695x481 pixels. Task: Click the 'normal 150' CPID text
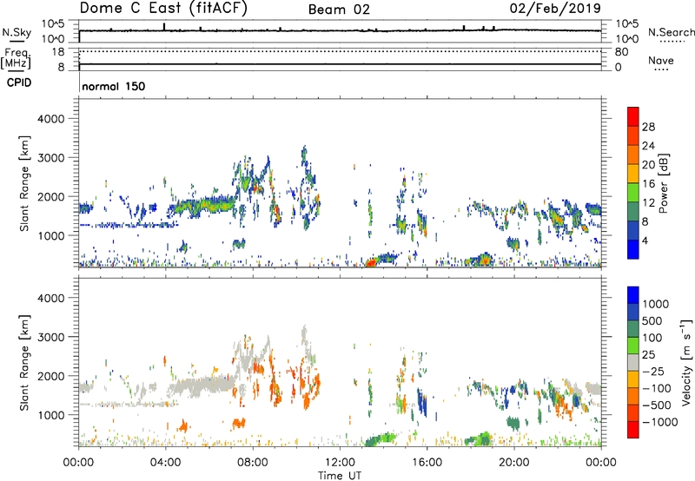[114, 86]
